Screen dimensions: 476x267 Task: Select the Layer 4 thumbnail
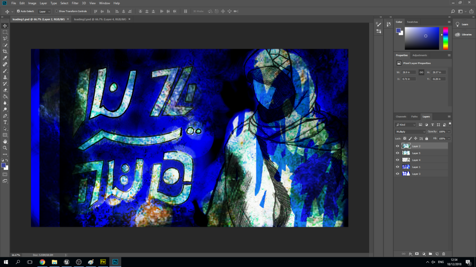406,160
